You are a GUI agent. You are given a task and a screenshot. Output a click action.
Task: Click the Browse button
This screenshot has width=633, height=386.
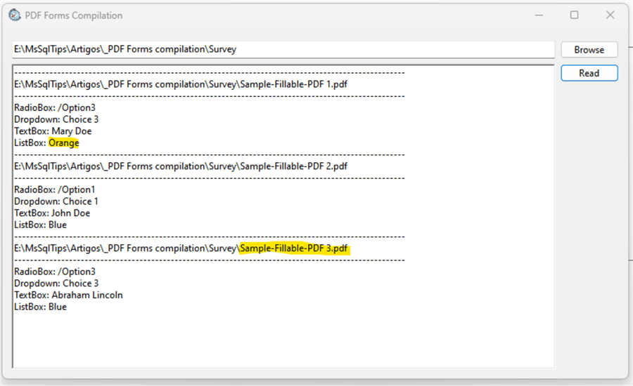589,50
